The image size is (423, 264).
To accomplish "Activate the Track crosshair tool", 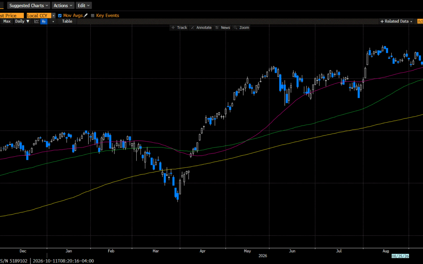I will pos(179,27).
